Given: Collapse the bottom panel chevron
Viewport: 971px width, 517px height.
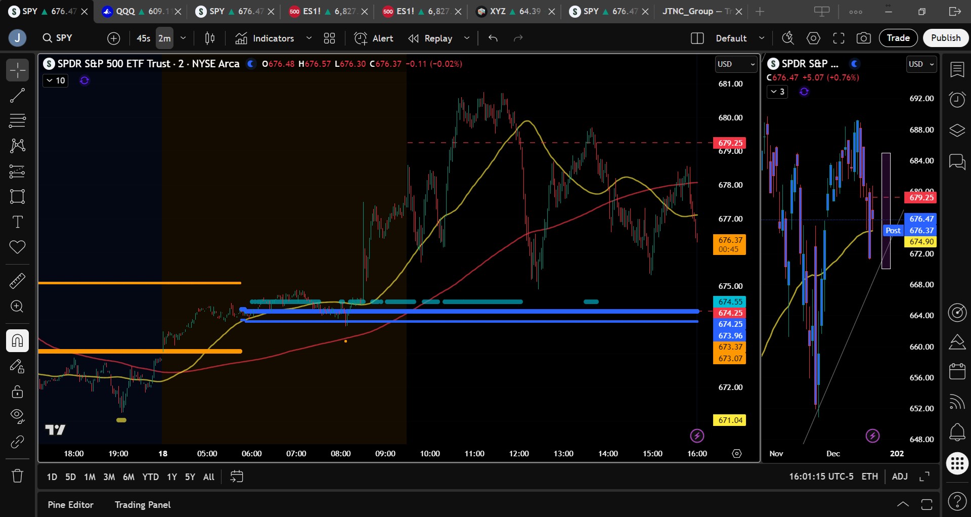Looking at the screenshot, I should [x=903, y=504].
